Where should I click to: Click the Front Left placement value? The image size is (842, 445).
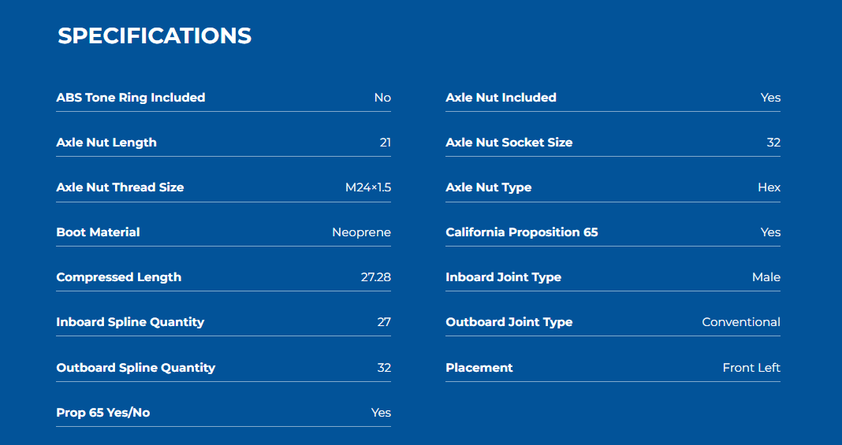click(751, 368)
